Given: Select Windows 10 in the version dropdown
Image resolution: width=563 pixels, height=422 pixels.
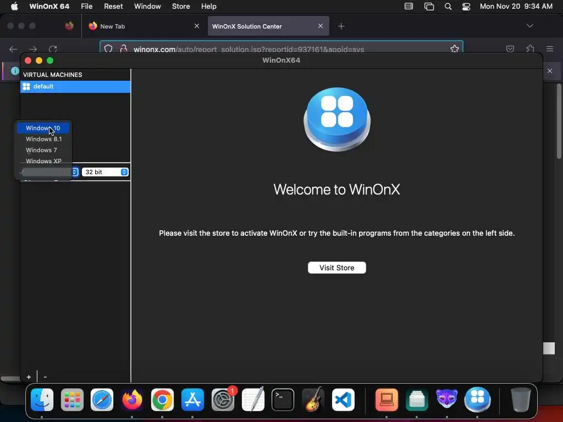Looking at the screenshot, I should 43,128.
